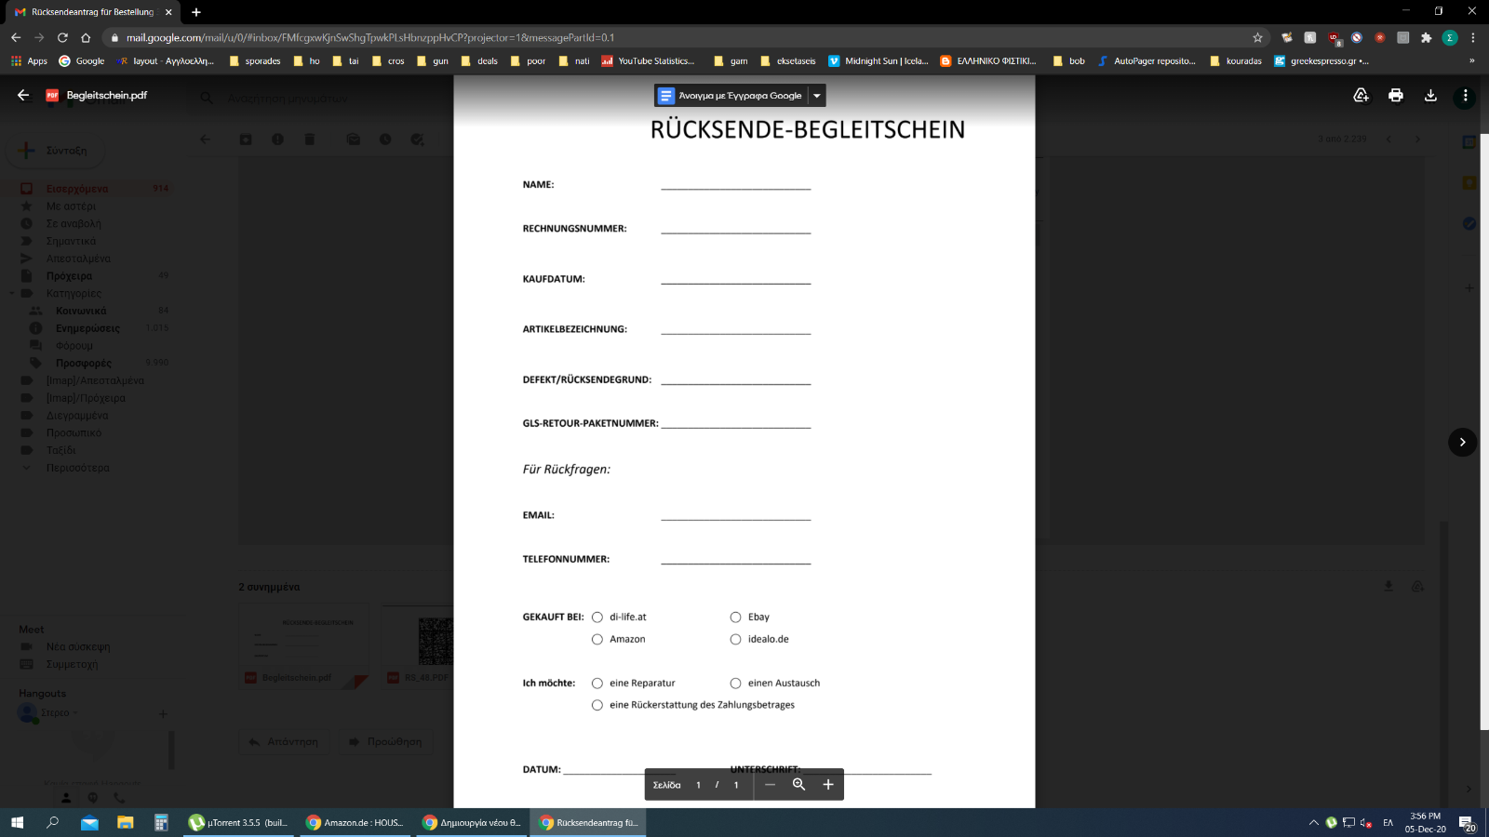Select the Ebay radio option

click(x=735, y=618)
